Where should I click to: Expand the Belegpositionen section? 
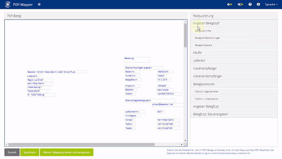click(234, 84)
